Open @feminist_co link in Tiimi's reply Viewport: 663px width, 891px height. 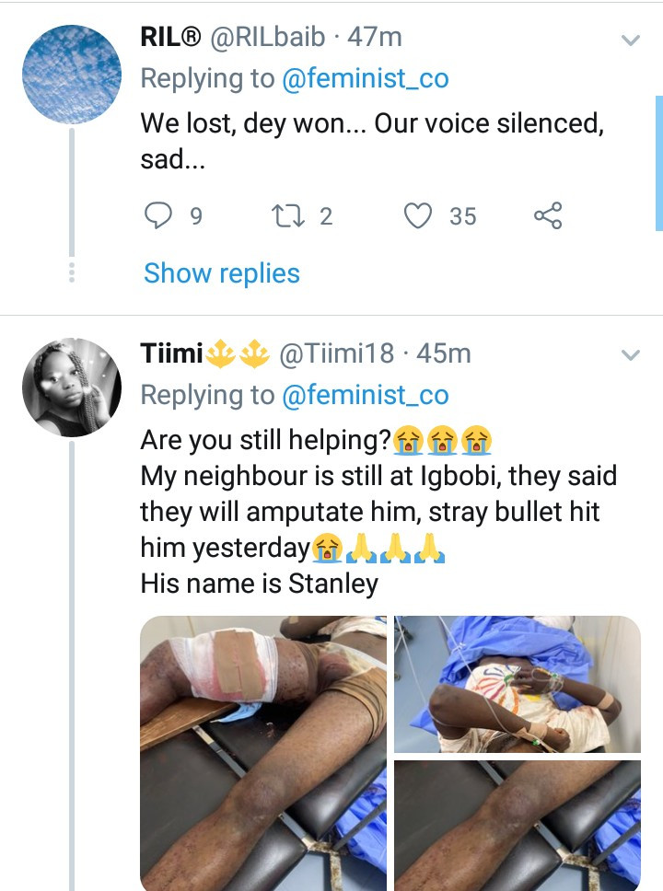pyautogui.click(x=365, y=395)
